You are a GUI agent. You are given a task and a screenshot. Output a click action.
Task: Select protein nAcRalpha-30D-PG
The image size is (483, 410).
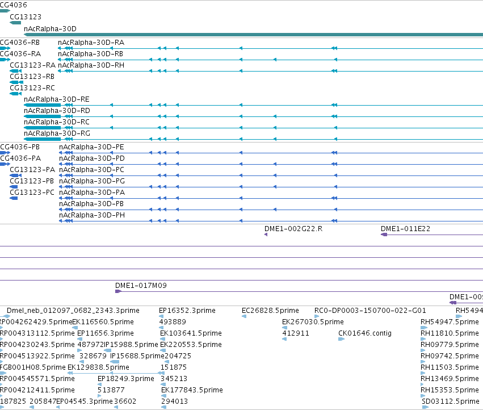pos(92,181)
